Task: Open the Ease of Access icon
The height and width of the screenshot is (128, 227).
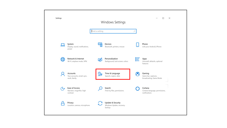Action: point(63,89)
